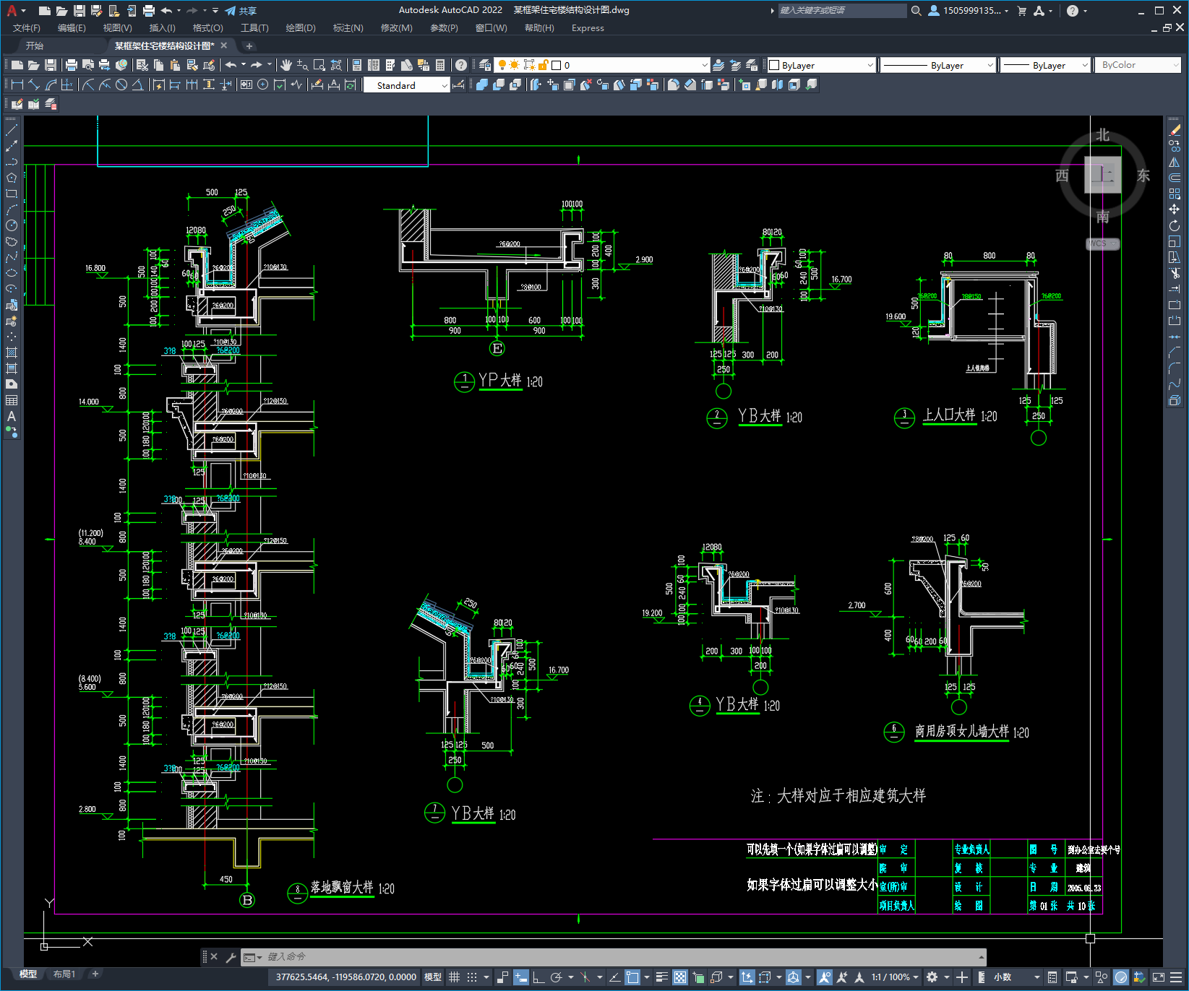Click the ViewCube 上 top face
The width and height of the screenshot is (1189, 991).
point(1103,175)
